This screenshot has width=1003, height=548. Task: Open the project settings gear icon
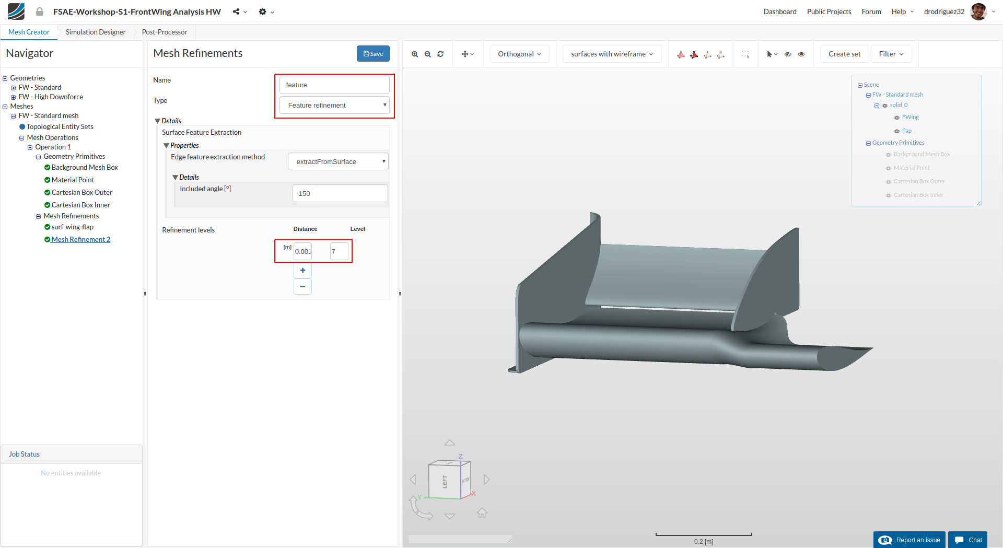coord(263,11)
